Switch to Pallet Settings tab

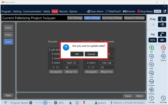pyautogui.click(x=92, y=18)
